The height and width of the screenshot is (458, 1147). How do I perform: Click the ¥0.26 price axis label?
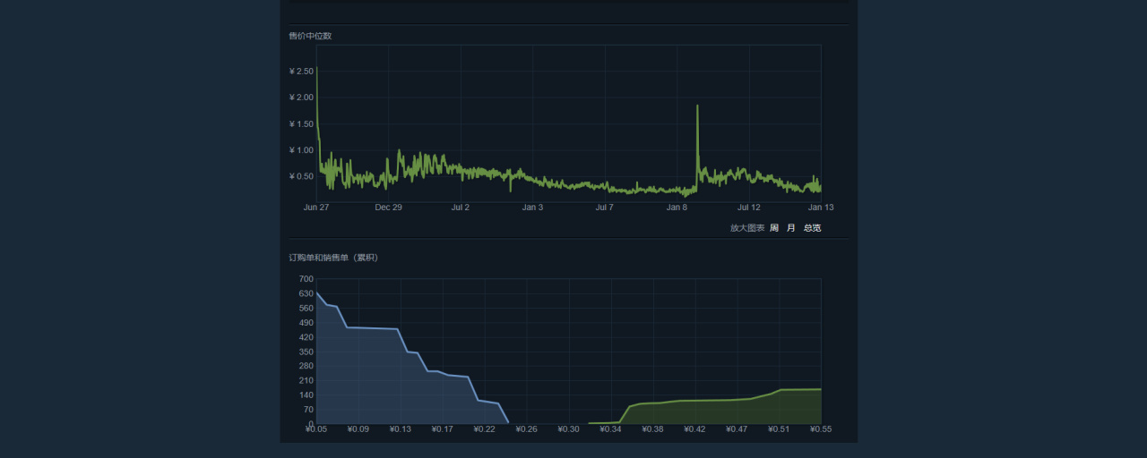pyautogui.click(x=526, y=429)
